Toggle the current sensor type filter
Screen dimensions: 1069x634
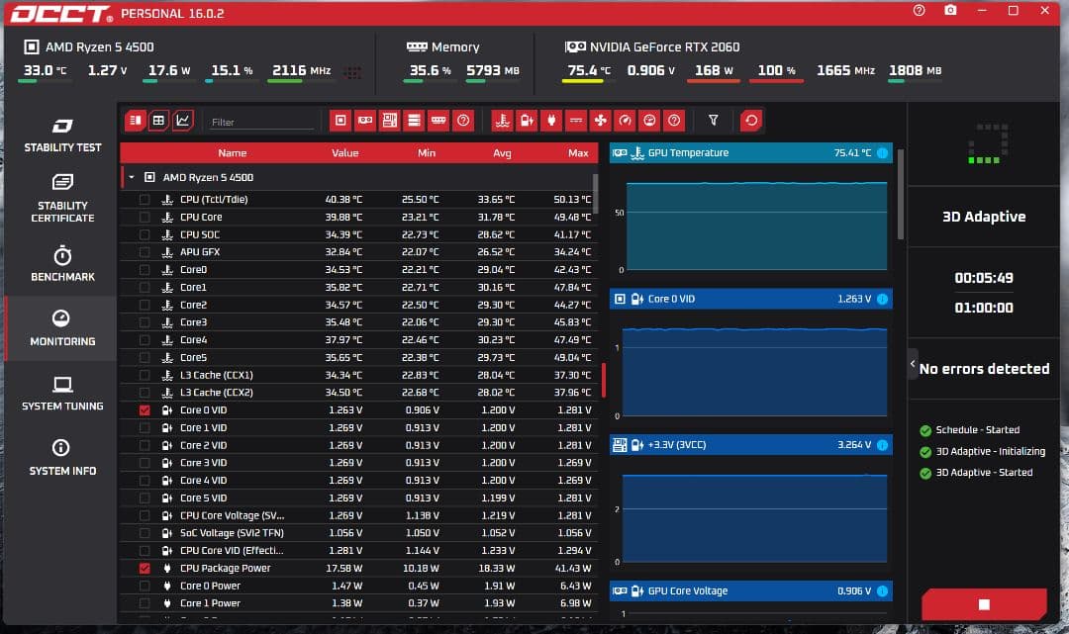(x=576, y=121)
